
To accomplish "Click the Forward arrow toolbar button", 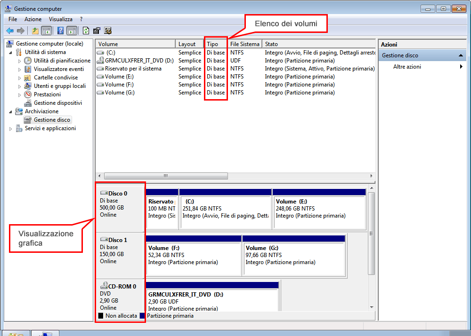I will tap(21, 31).
